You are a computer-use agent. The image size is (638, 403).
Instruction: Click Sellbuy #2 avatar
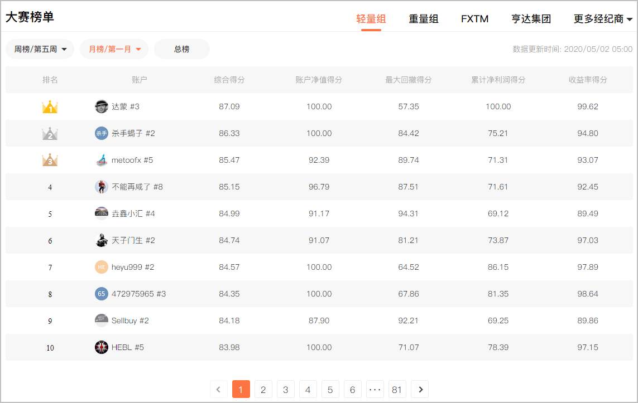pyautogui.click(x=102, y=321)
